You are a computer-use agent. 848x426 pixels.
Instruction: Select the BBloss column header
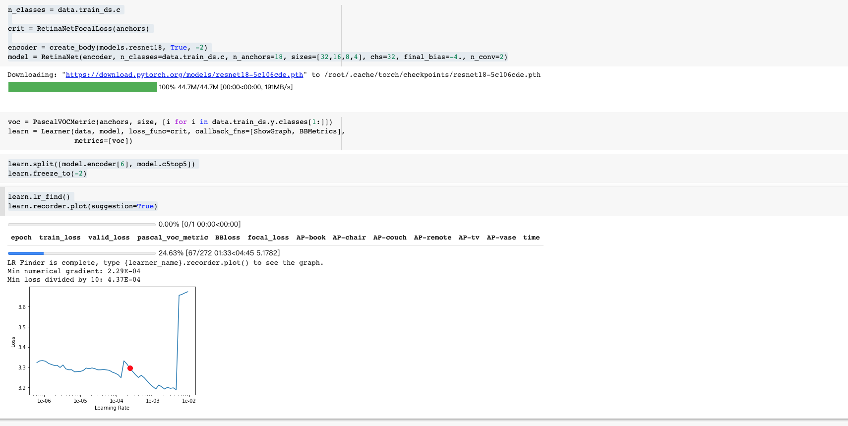228,238
